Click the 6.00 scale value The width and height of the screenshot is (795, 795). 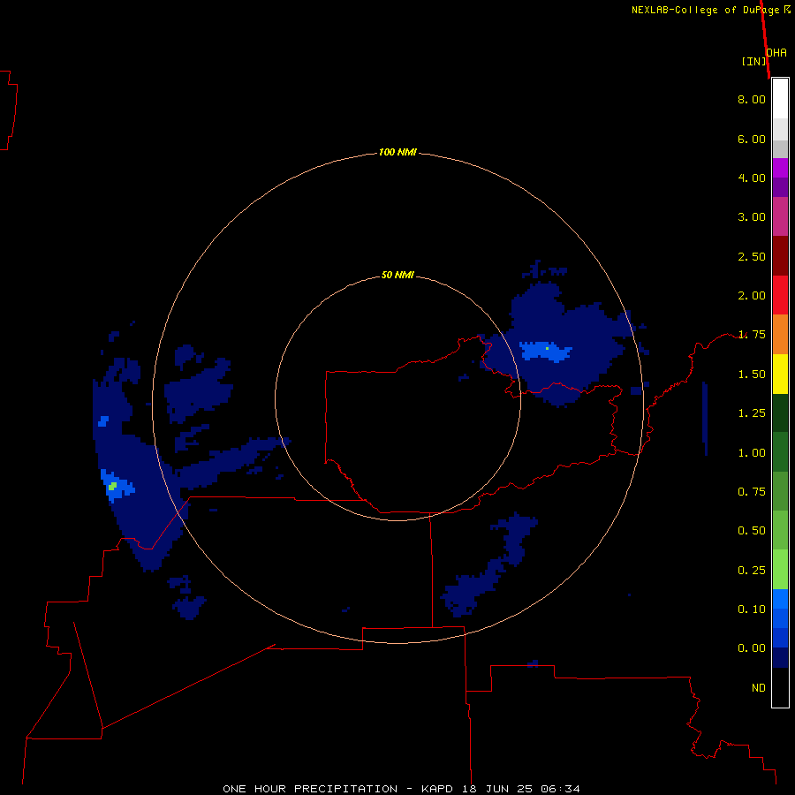pos(752,139)
